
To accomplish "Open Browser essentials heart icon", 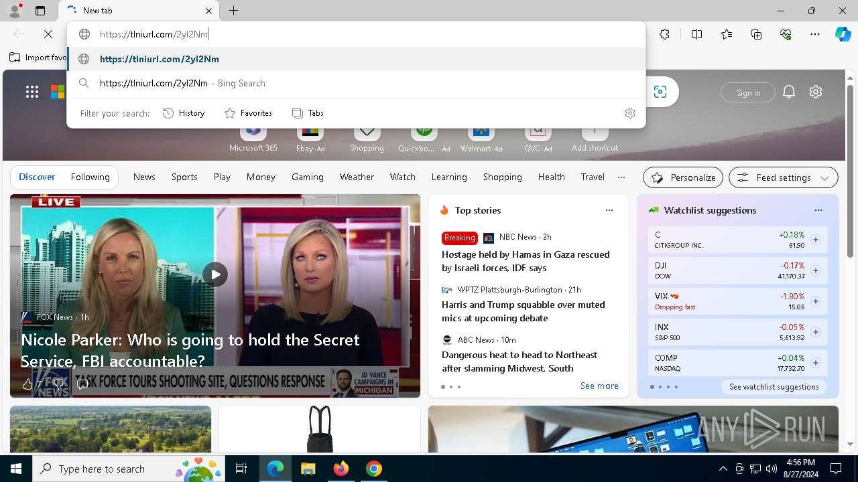I will click(786, 34).
